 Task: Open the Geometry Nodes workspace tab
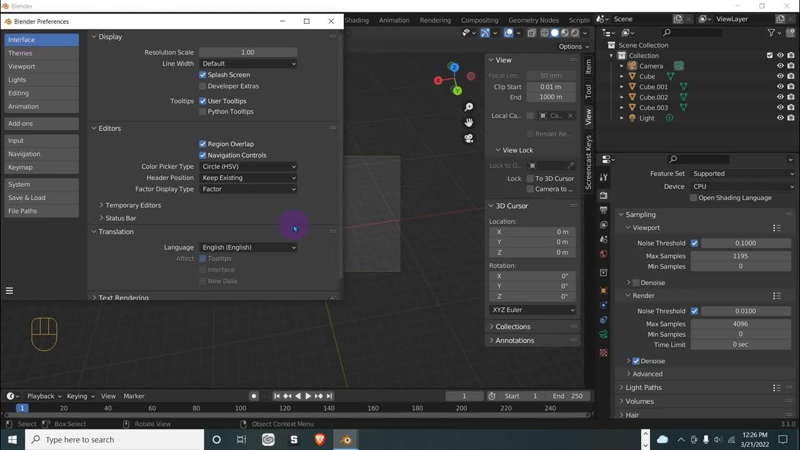pyautogui.click(x=533, y=20)
